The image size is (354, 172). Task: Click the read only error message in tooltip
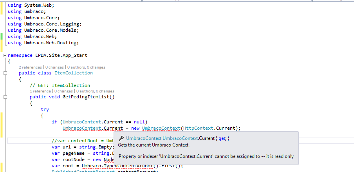click(206, 156)
